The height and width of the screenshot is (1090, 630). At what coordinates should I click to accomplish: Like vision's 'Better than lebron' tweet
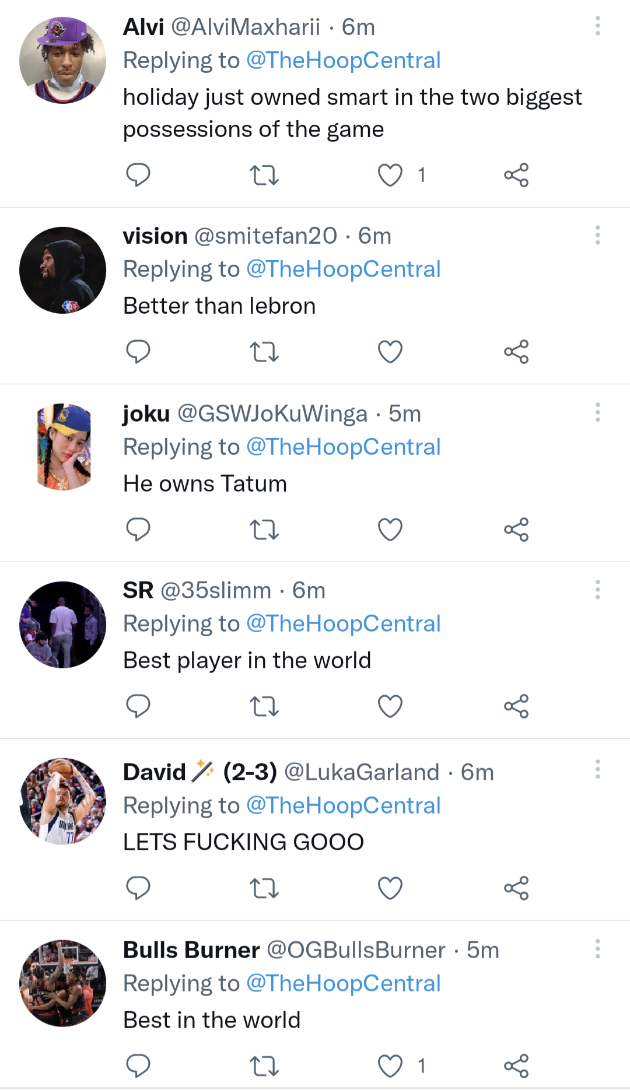tap(390, 352)
